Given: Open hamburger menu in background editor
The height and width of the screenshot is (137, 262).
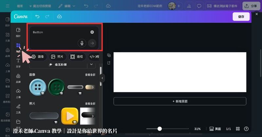Looking at the screenshot, I should pyautogui.click(x=8, y=6).
